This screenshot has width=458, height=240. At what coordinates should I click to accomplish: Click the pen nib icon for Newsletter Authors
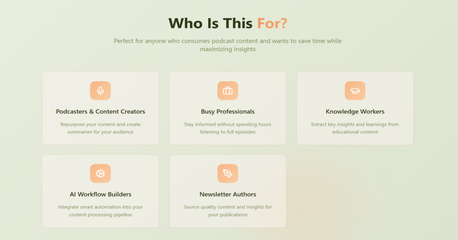tap(227, 173)
